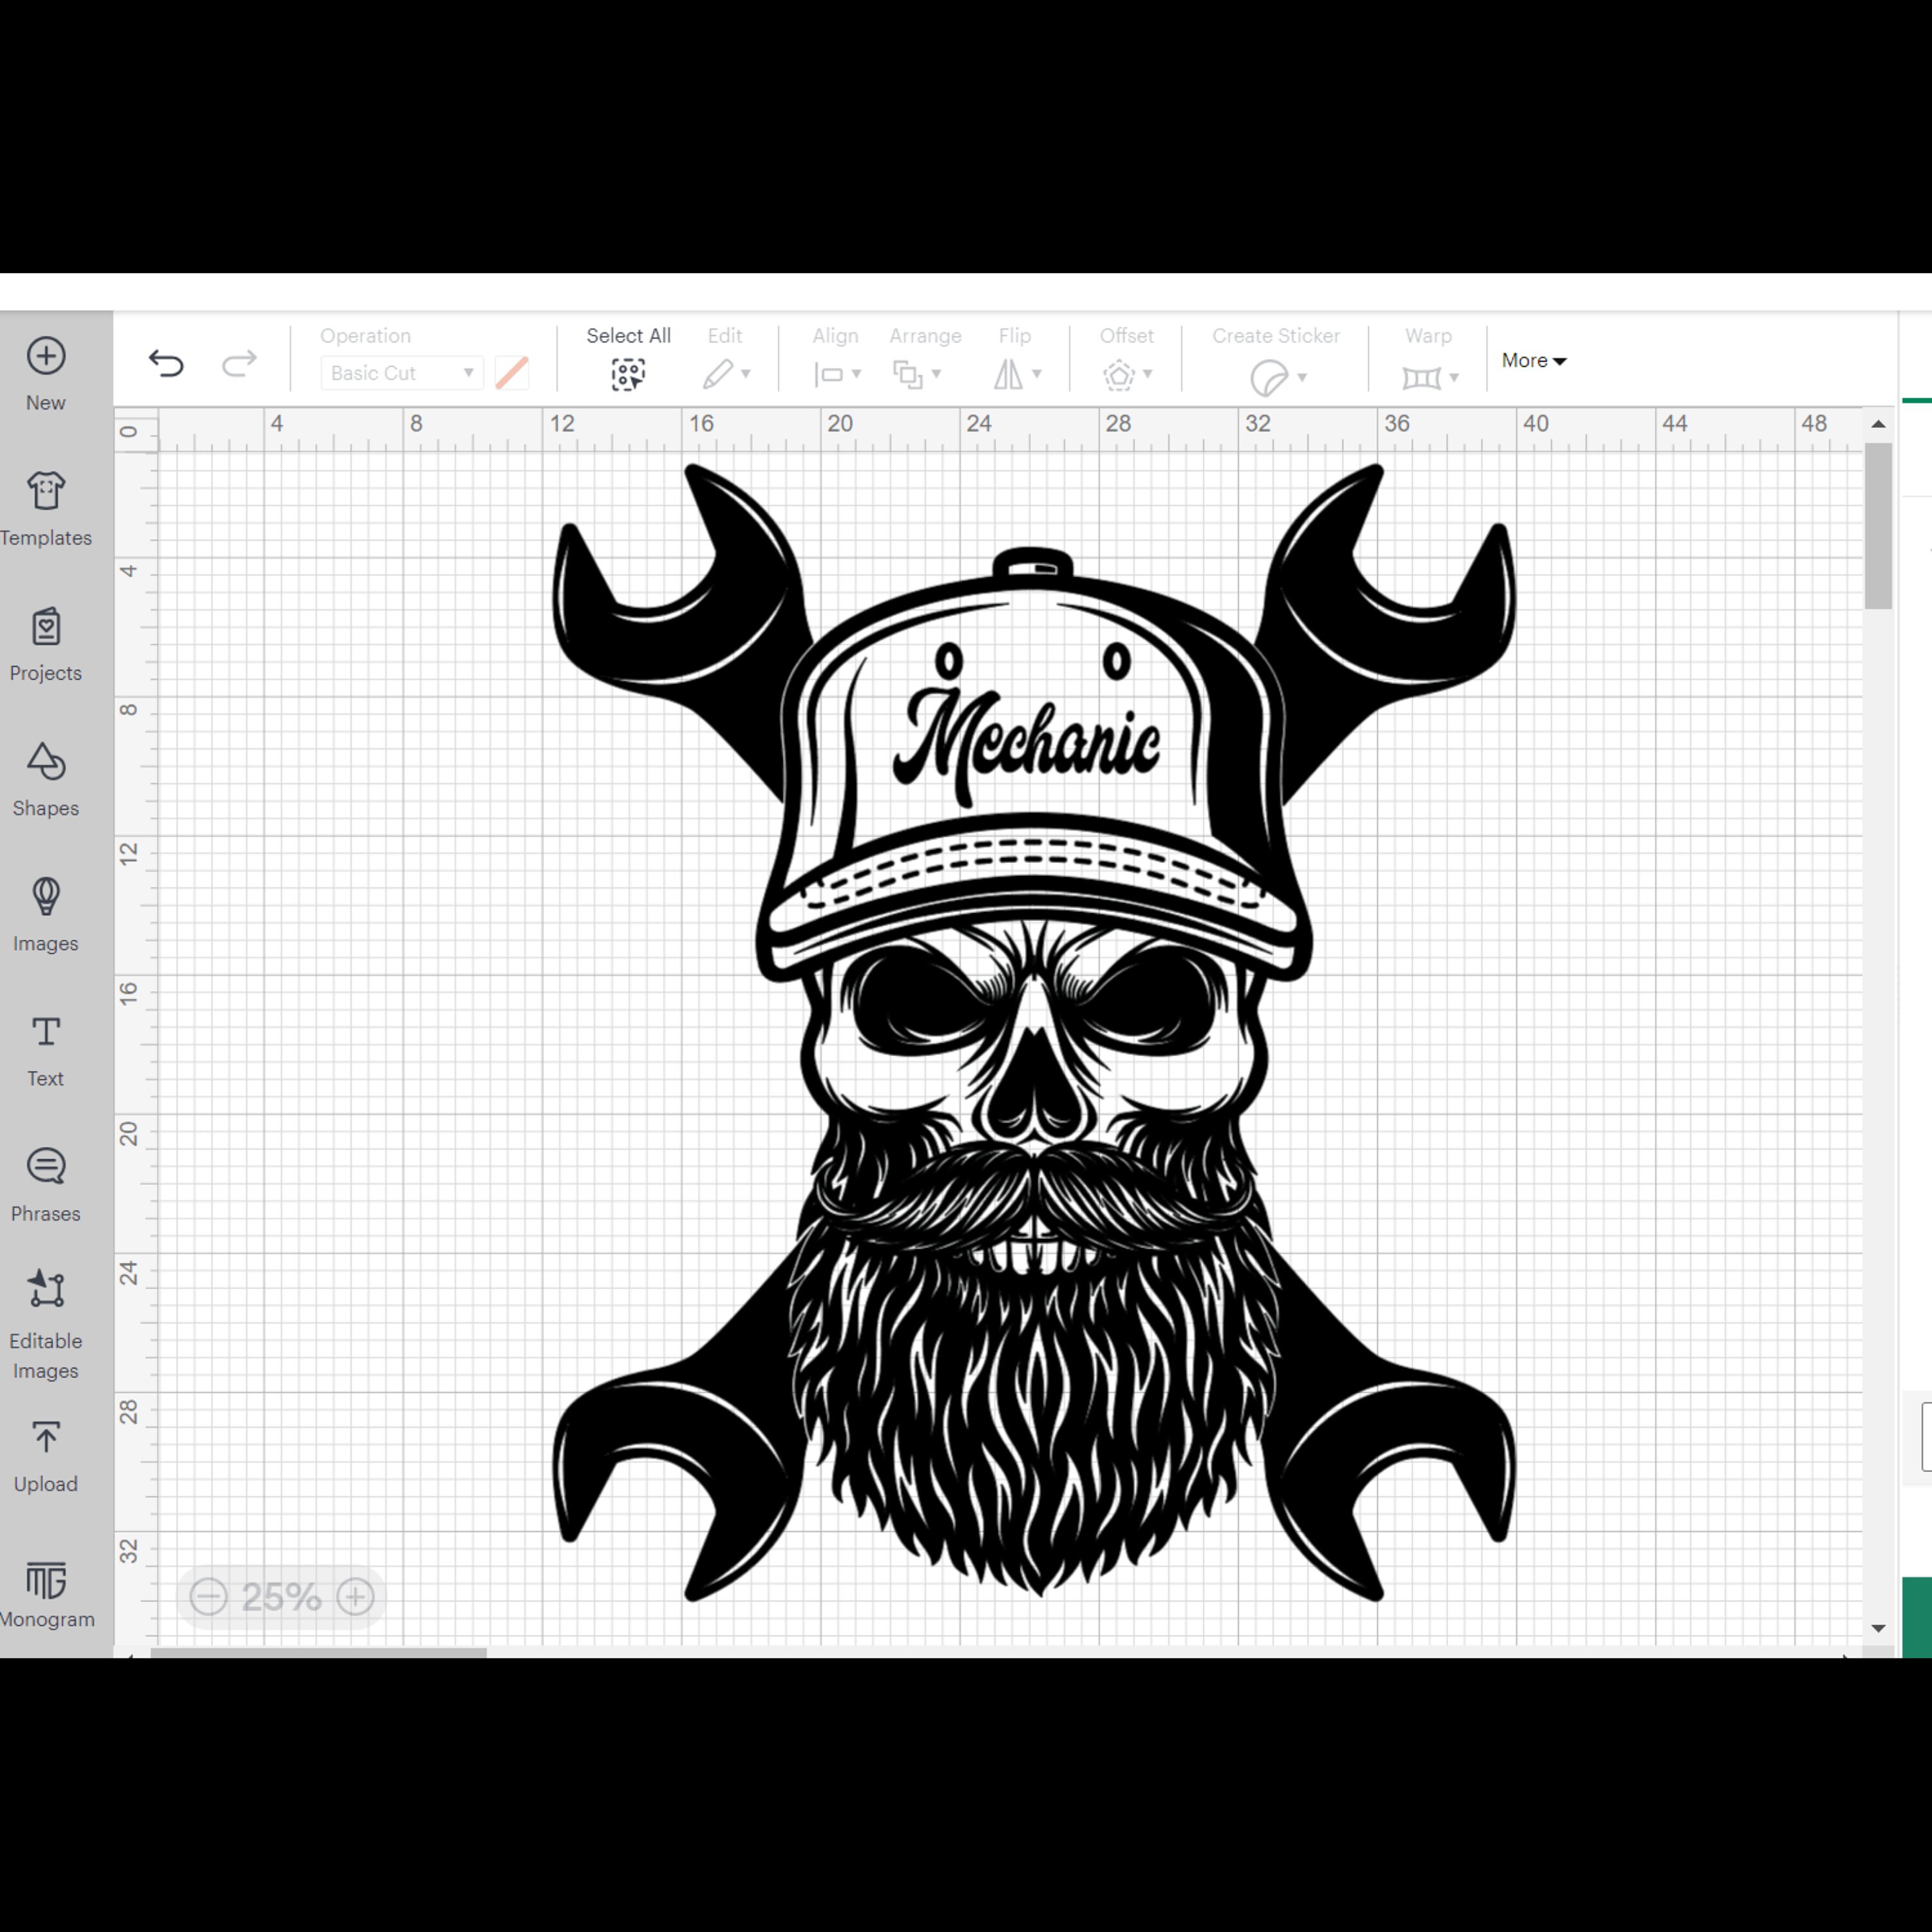
Task: Zoom in using the plus control
Action: tap(355, 1596)
